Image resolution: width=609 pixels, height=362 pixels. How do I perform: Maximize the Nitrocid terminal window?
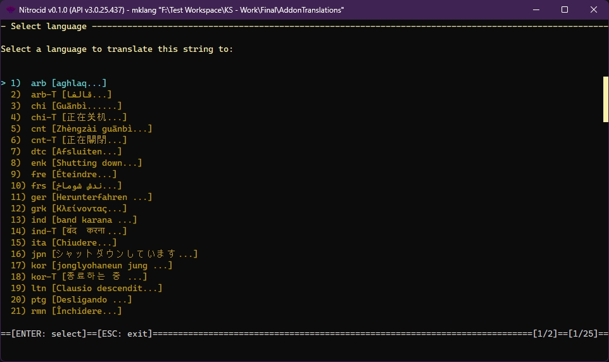pyautogui.click(x=565, y=10)
